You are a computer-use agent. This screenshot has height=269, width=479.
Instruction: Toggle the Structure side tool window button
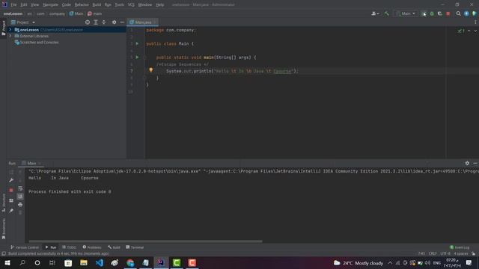3,202
